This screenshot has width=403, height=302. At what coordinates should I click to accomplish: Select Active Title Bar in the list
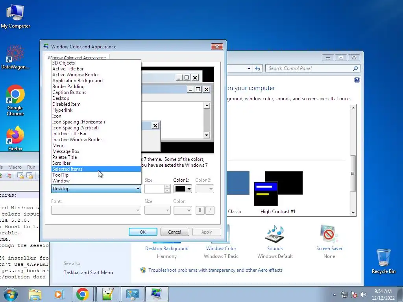pos(96,69)
